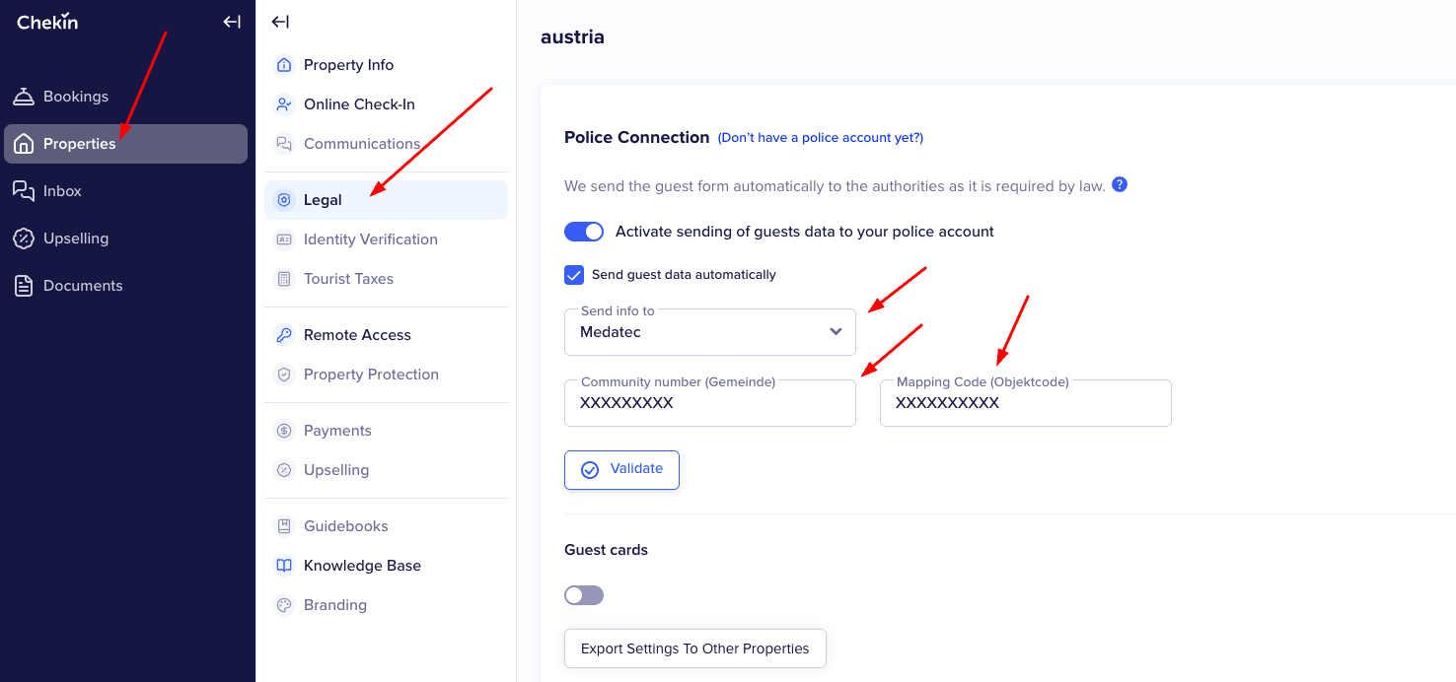Click the Bookings bell icon

click(x=24, y=97)
